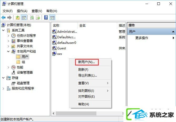
Task: Click the Refresh toolbar icon
Action: coord(32,17)
